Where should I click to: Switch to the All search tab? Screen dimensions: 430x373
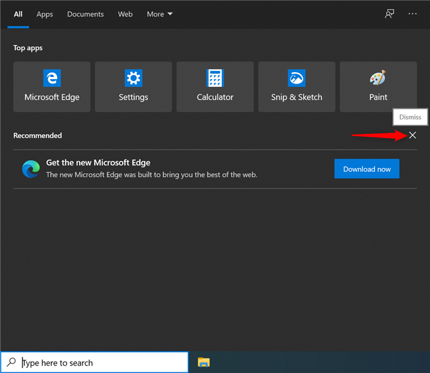pyautogui.click(x=18, y=14)
